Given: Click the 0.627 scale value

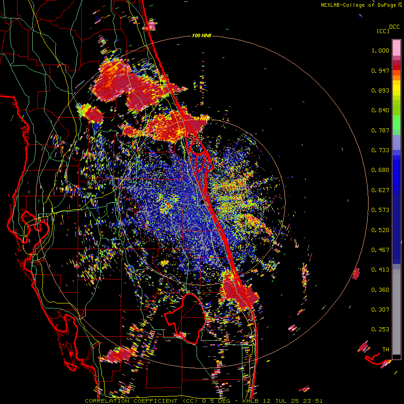Looking at the screenshot, I should (x=380, y=190).
